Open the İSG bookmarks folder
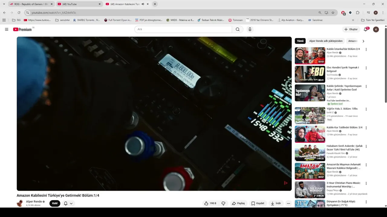Viewport: 387px width, 217px height. pos(16,20)
